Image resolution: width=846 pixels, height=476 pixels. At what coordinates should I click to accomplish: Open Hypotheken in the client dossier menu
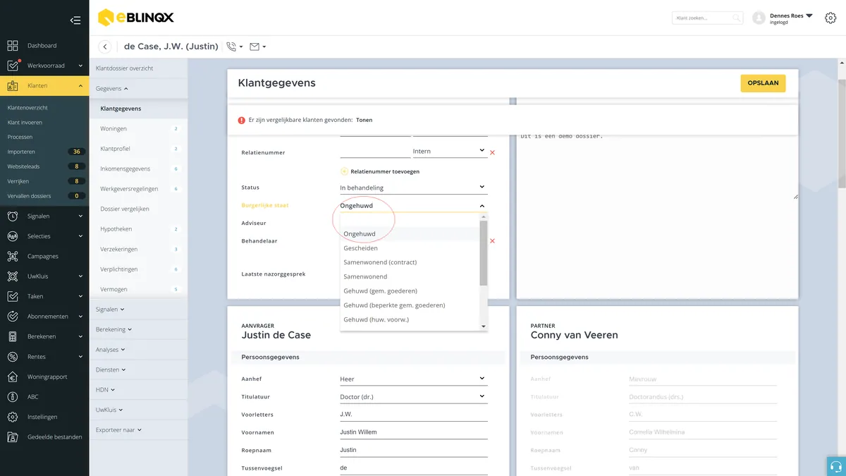tap(139, 229)
